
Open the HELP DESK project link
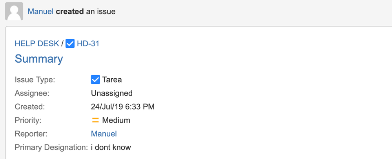pos(37,43)
